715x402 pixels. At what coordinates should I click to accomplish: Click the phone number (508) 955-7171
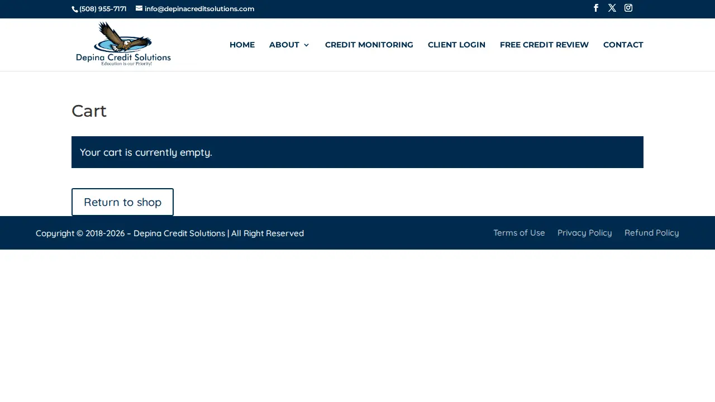click(x=103, y=9)
